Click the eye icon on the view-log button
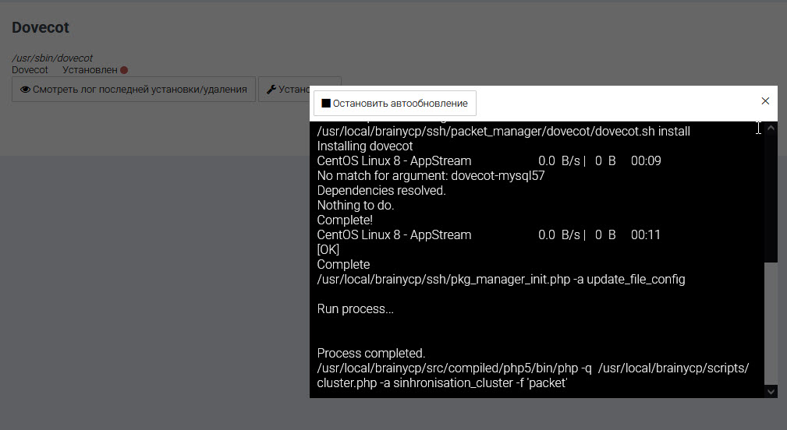787x430 pixels. click(25, 90)
